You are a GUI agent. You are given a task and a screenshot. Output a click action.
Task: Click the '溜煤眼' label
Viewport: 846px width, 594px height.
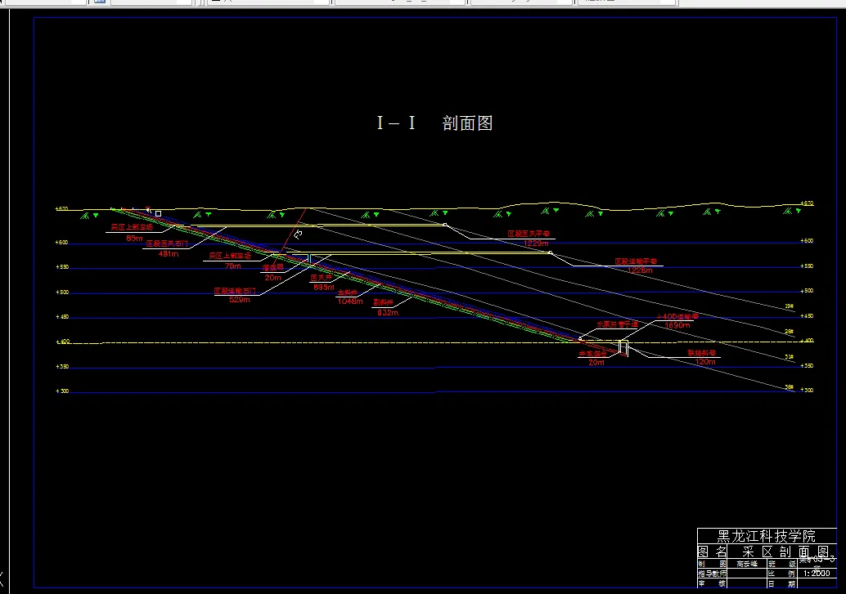[273, 267]
